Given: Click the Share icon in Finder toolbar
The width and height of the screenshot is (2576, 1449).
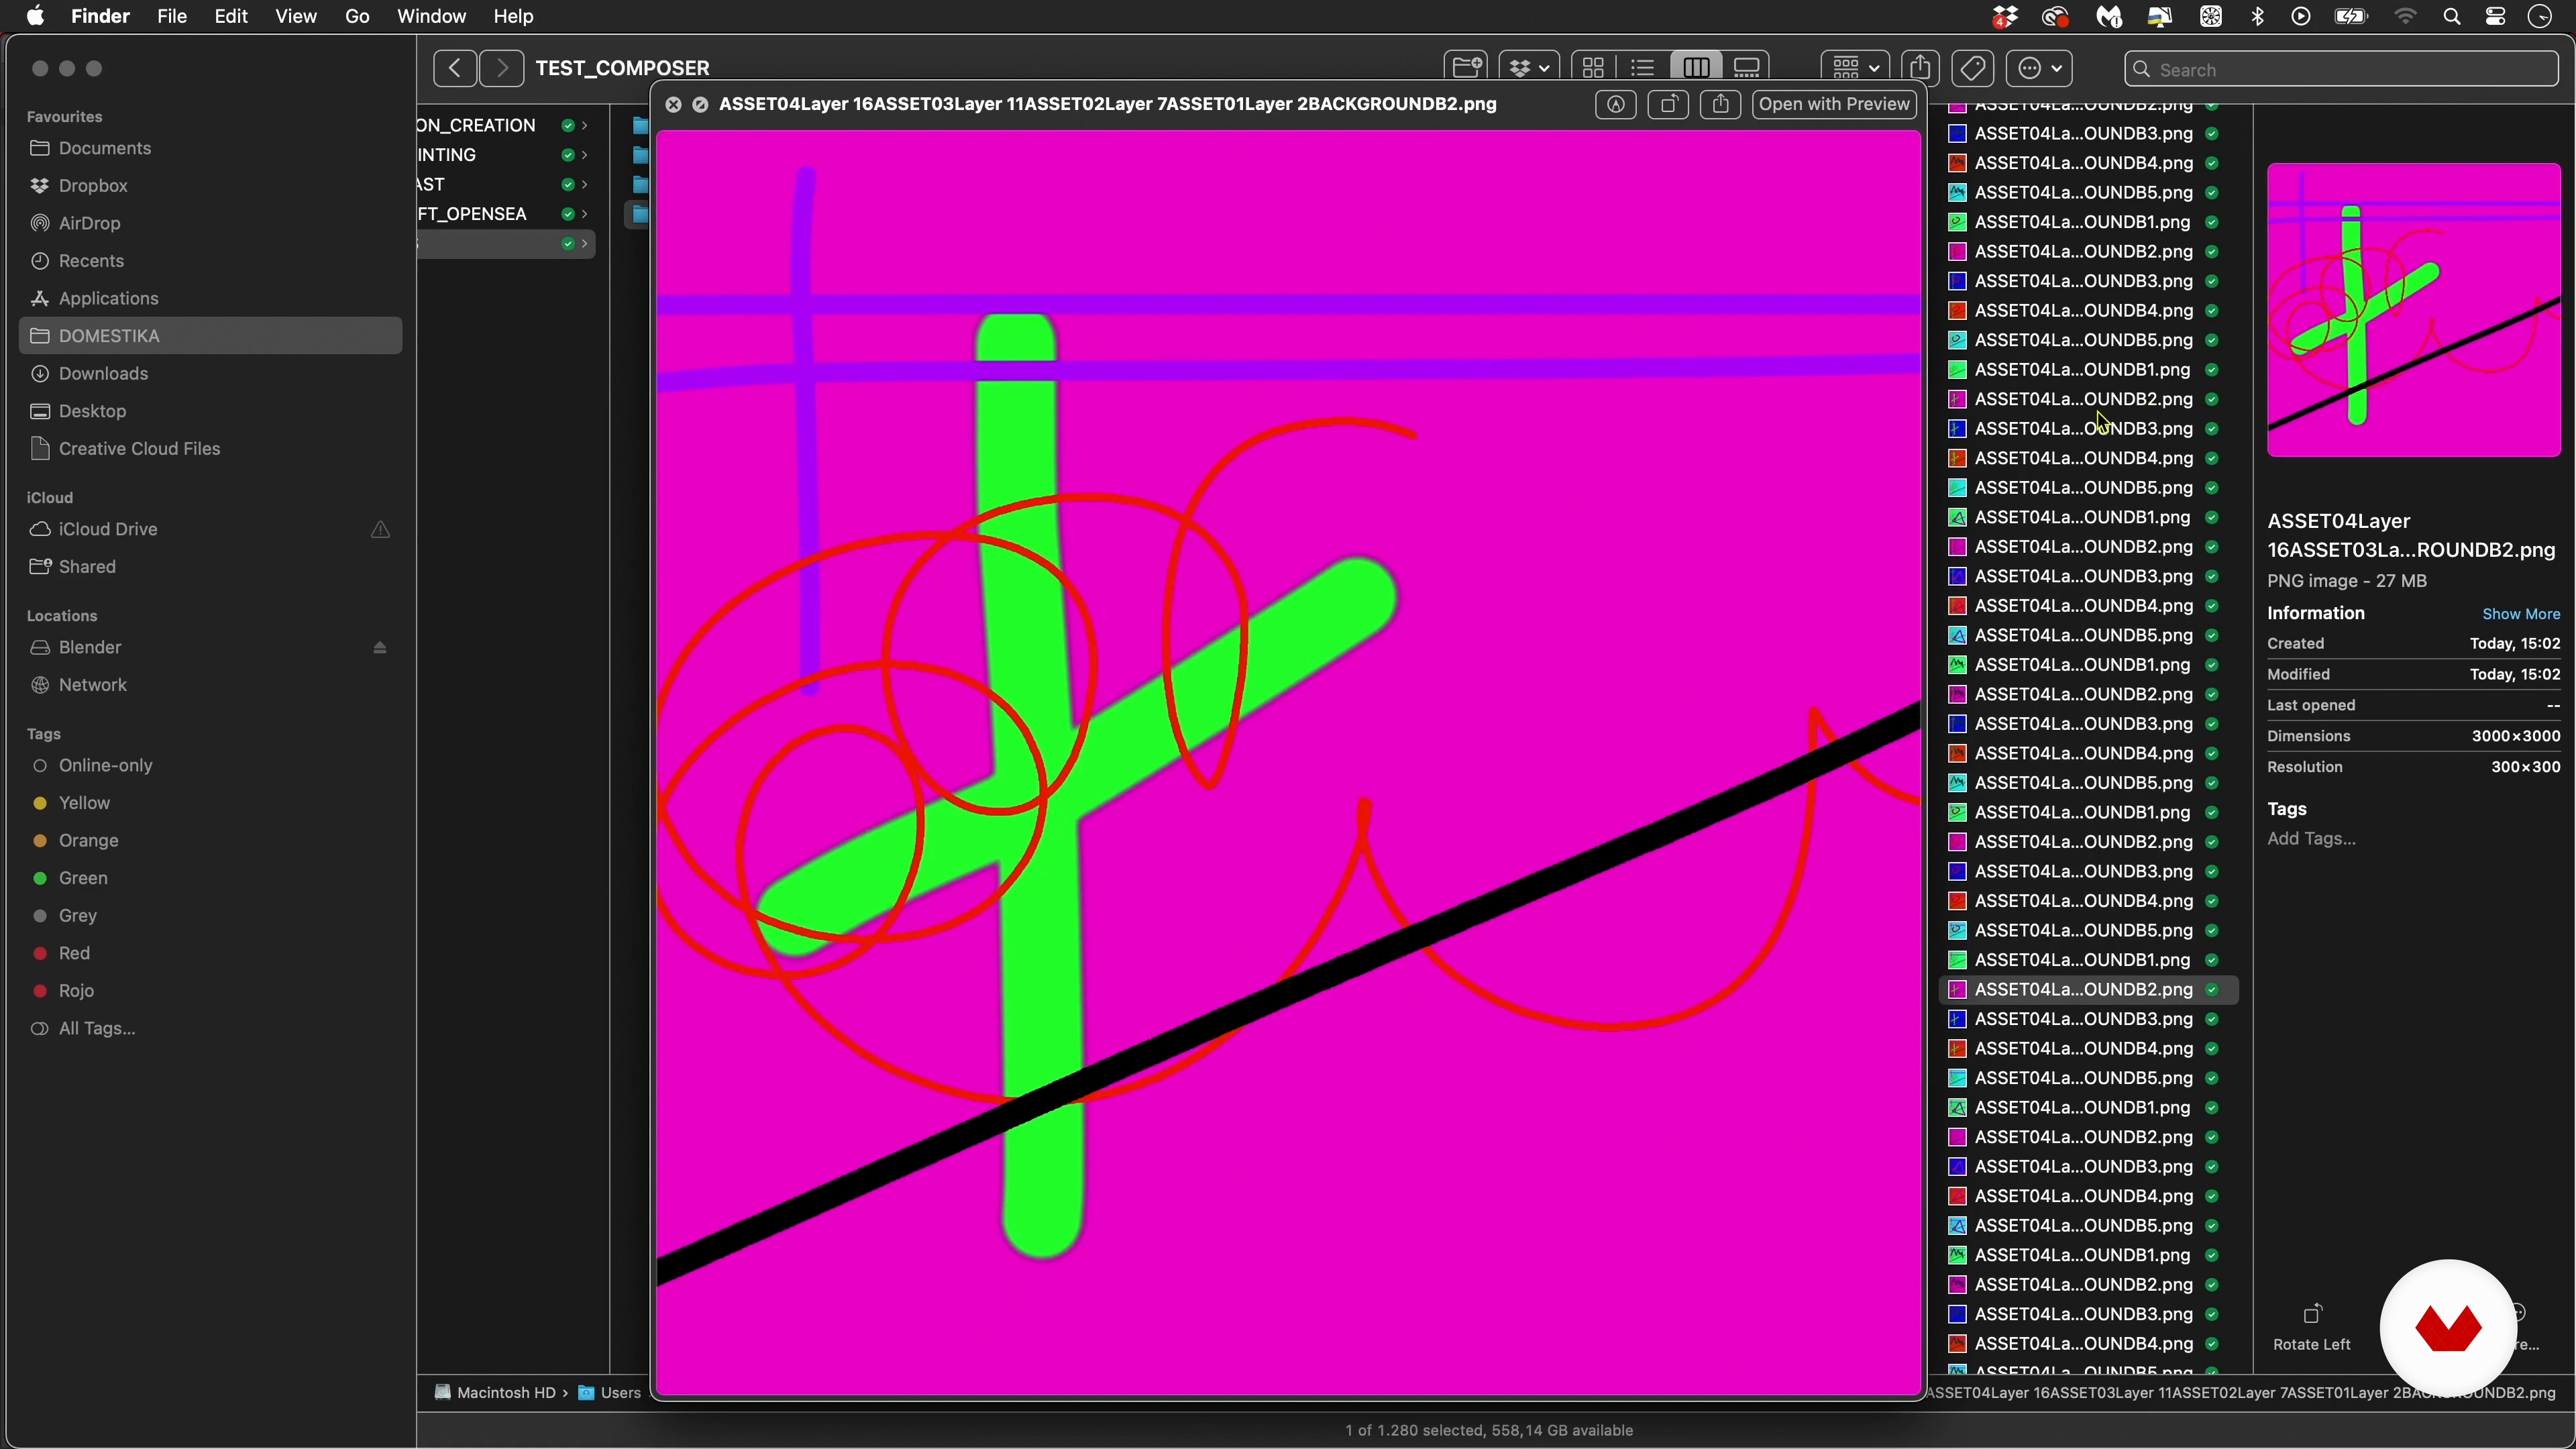Looking at the screenshot, I should point(1919,68).
